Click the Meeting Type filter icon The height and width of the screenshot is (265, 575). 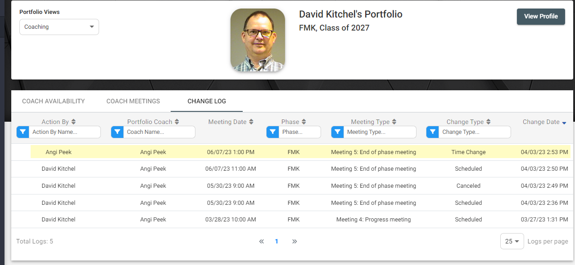pos(337,132)
